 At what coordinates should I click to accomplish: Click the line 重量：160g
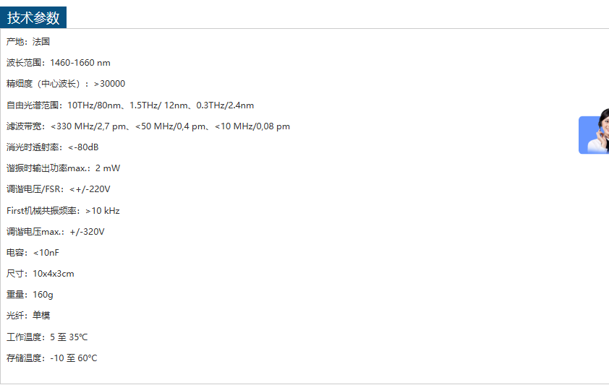tap(30, 295)
